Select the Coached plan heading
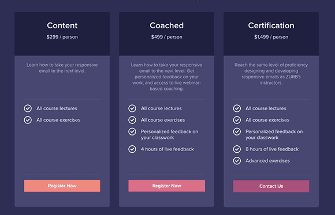 click(x=167, y=25)
